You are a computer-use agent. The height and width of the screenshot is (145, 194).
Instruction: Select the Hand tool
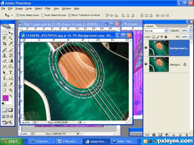(x=4, y=90)
